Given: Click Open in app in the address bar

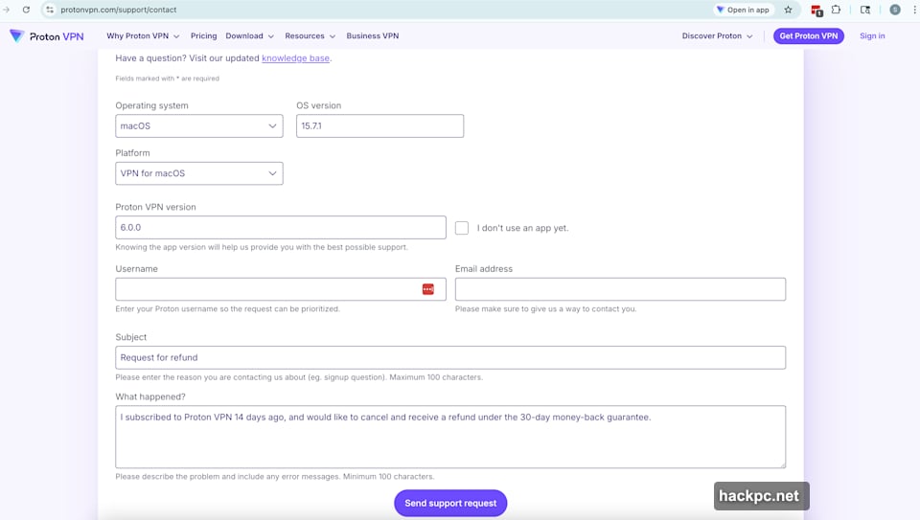Looking at the screenshot, I should click(743, 10).
